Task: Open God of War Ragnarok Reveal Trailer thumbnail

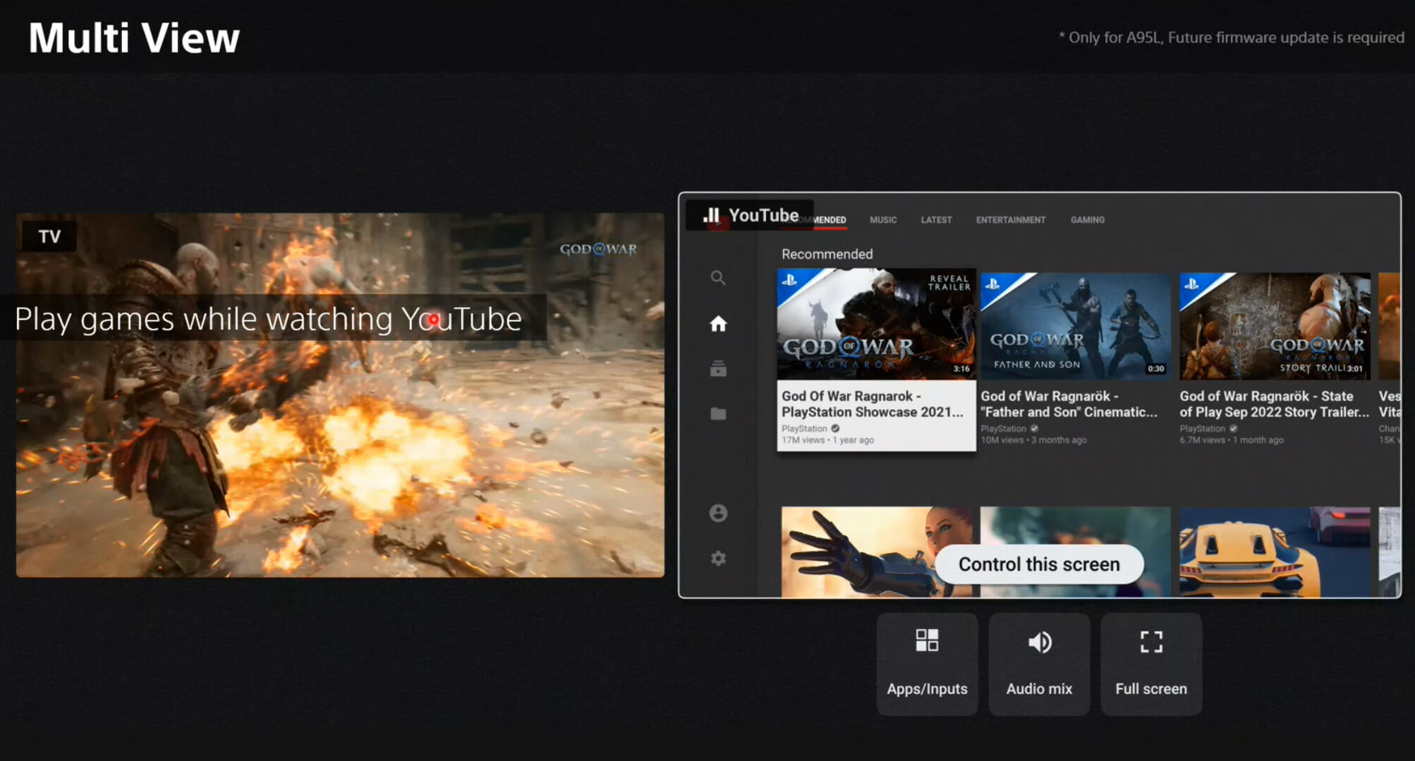Action: click(x=876, y=324)
